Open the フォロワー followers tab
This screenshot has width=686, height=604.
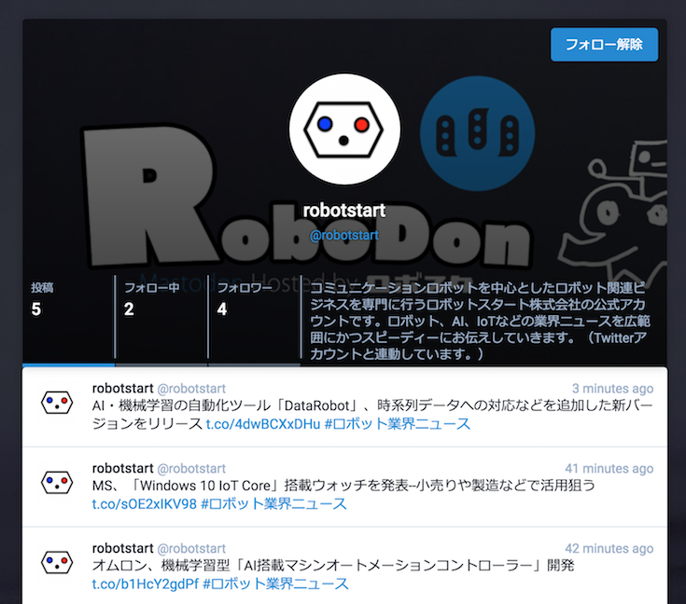(x=253, y=301)
